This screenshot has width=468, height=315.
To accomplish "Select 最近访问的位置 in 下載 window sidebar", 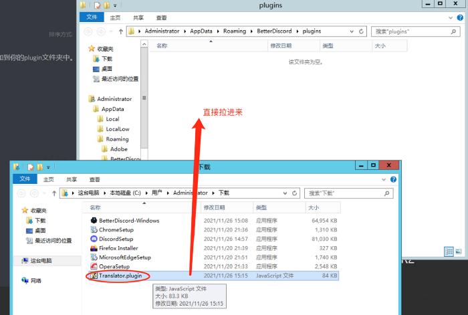I will point(49,240).
